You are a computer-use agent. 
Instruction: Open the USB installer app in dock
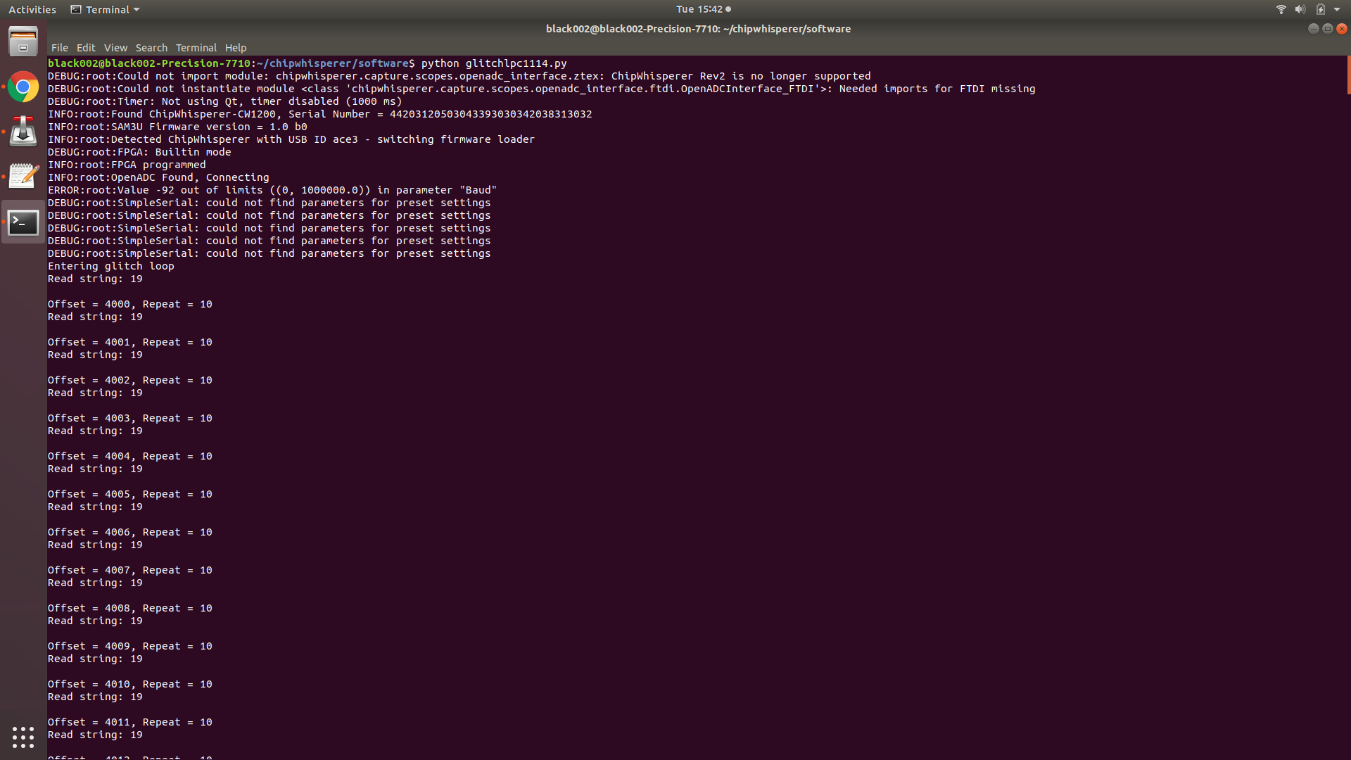(x=23, y=132)
